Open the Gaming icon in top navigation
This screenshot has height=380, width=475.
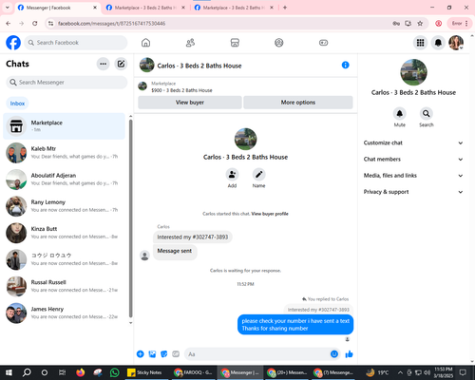click(x=323, y=43)
